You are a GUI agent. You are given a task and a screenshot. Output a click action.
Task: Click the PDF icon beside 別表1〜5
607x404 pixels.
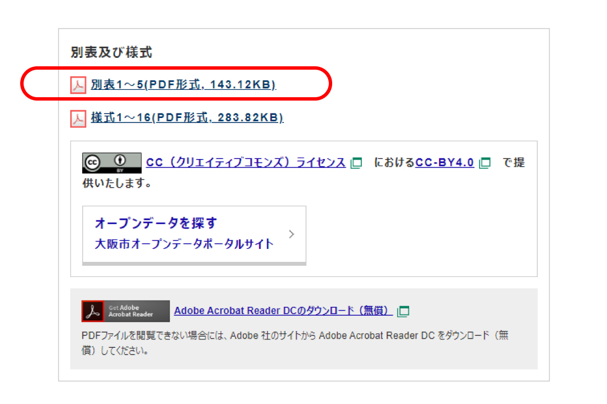(x=78, y=85)
